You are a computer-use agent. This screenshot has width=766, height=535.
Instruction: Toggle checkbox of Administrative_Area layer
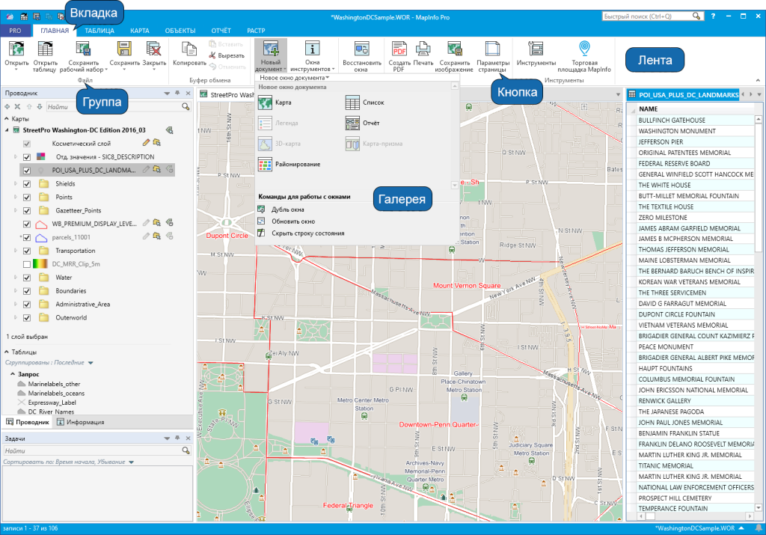[27, 305]
